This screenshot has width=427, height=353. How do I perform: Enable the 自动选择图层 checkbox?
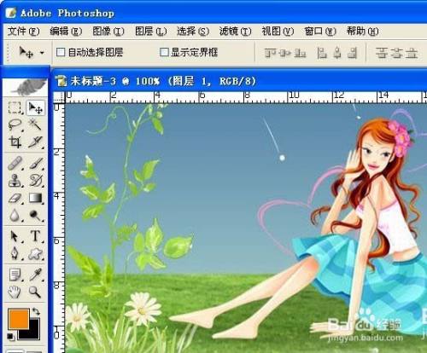(61, 52)
